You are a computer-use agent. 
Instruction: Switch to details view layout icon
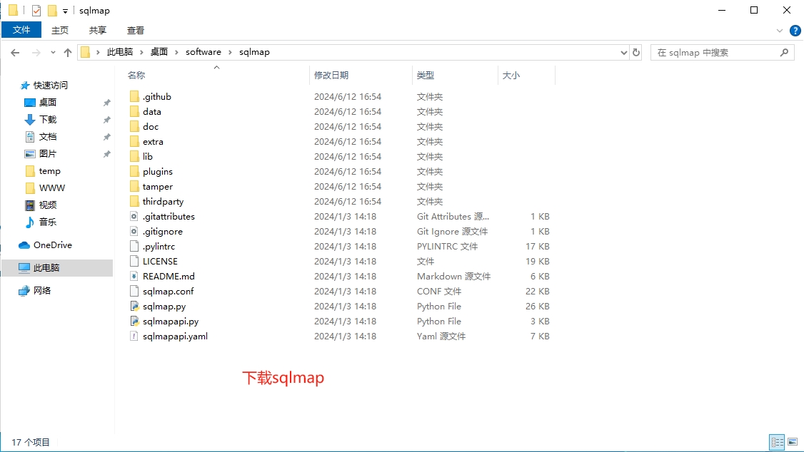[778, 442]
